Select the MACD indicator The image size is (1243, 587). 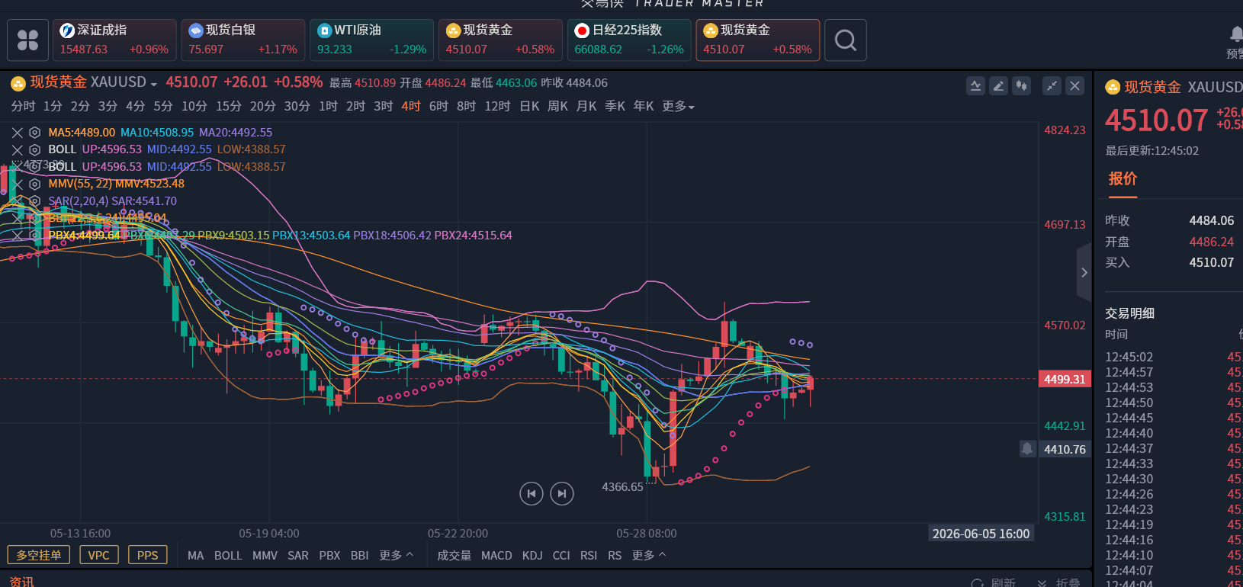(496, 555)
